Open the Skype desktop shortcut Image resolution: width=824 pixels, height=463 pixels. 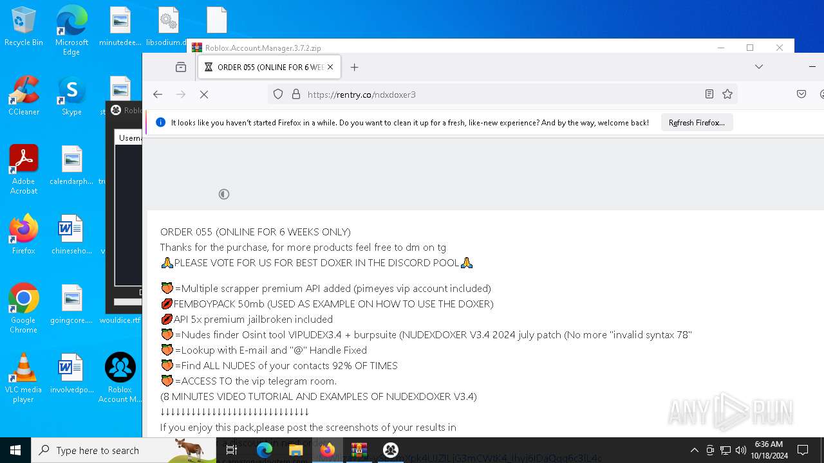click(71, 96)
